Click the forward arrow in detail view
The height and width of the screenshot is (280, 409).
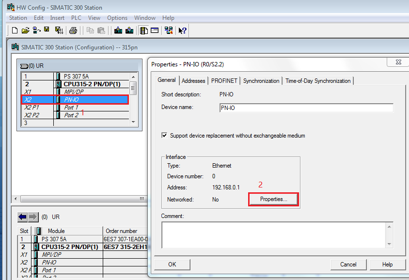coord(33,217)
